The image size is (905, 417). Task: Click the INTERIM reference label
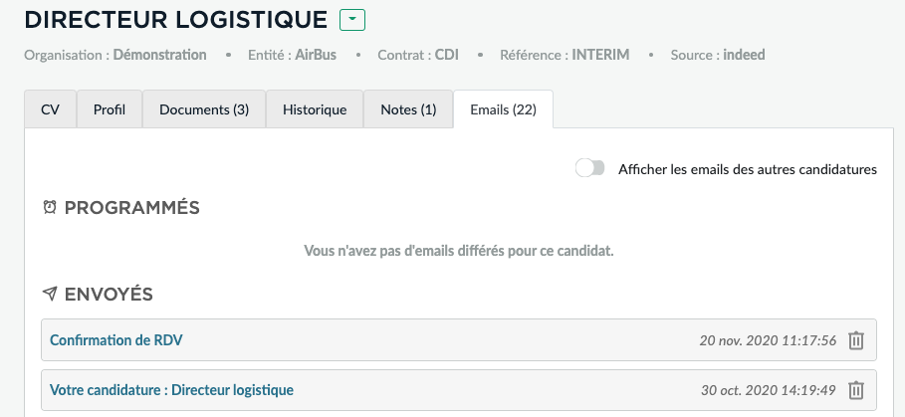click(x=600, y=55)
